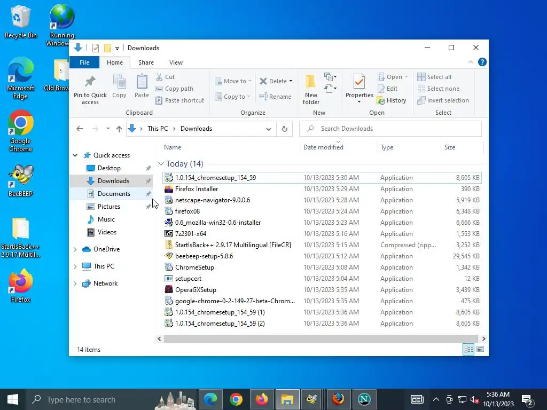Select the OperaGXSetup file
Image resolution: width=547 pixels, height=410 pixels.
[x=322, y=290]
